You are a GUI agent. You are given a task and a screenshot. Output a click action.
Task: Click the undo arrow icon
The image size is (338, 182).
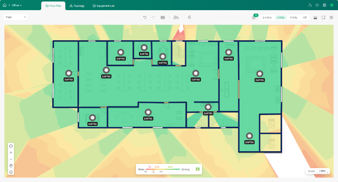point(145,17)
